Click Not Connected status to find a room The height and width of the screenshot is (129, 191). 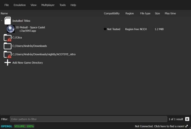(160, 126)
